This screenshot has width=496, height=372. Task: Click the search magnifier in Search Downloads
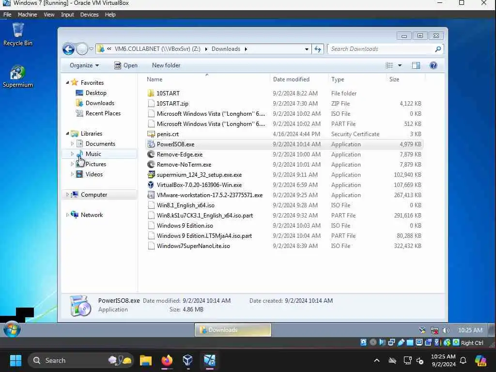(x=438, y=49)
